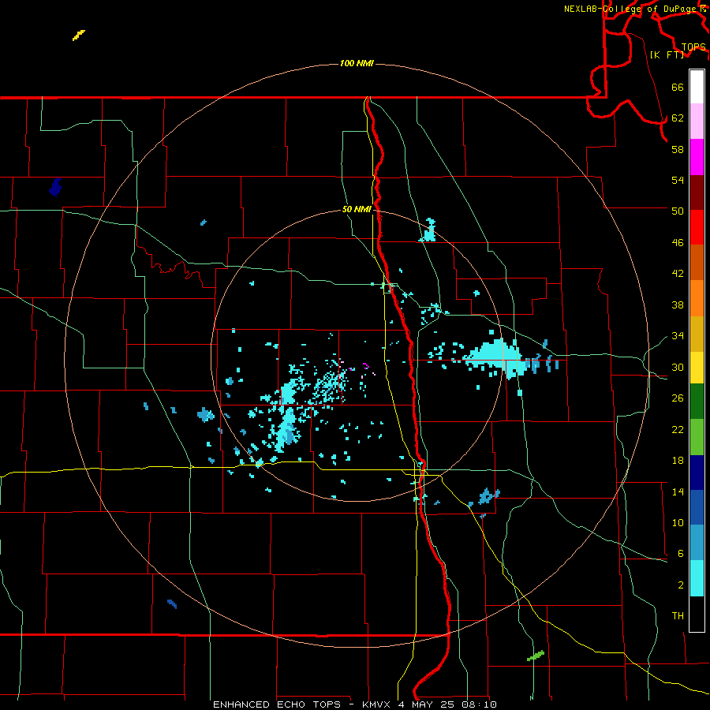Image resolution: width=710 pixels, height=710 pixels.
Task: Click the 'TOPS' legend title
Action: 693,47
